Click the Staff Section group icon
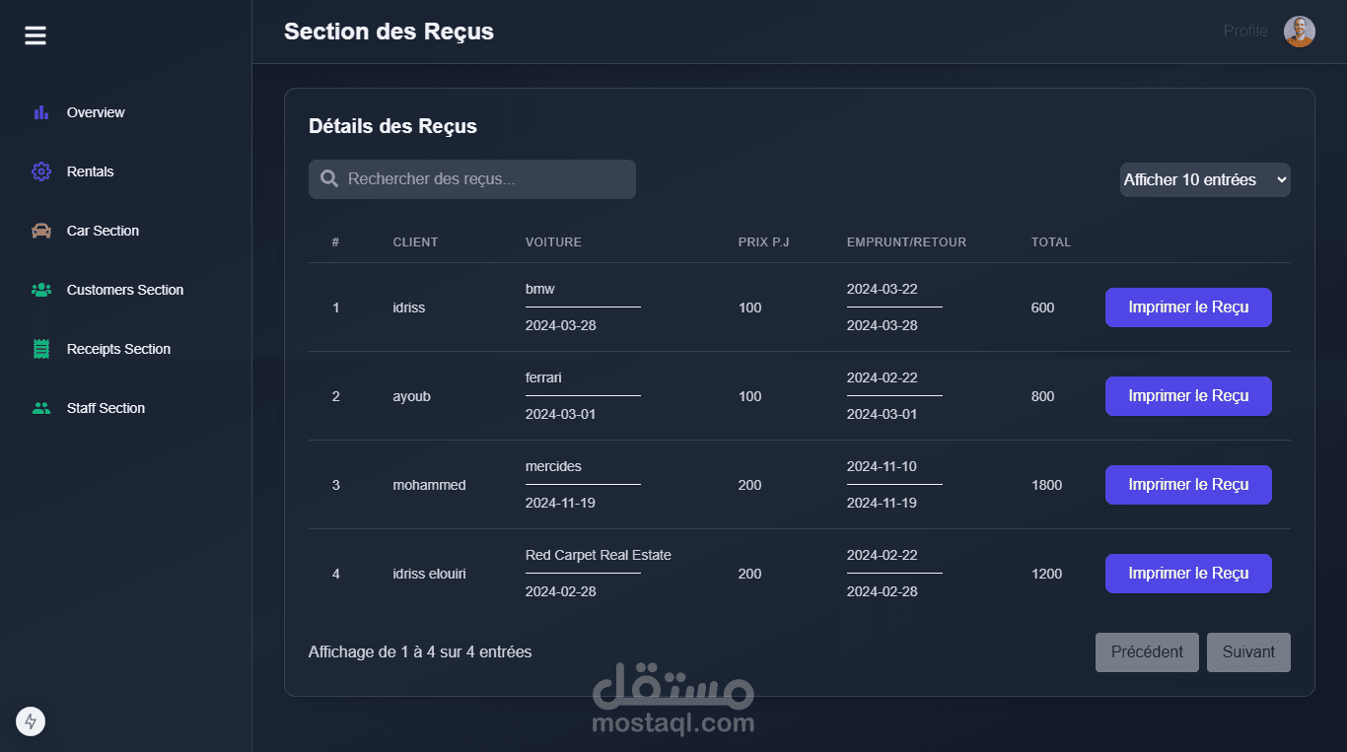The width and height of the screenshot is (1347, 752). pyautogui.click(x=40, y=408)
